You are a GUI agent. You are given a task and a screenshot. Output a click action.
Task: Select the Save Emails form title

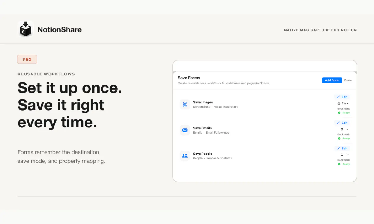pyautogui.click(x=202, y=128)
